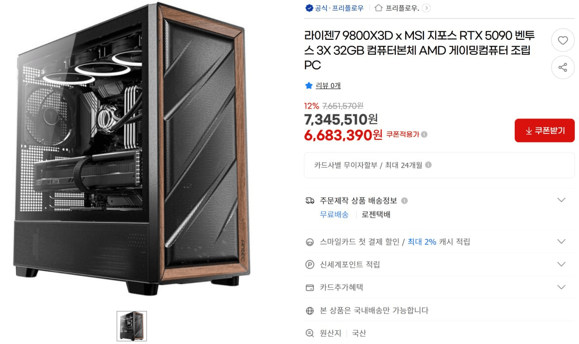The image size is (579, 344).
Task: Click the info icon next to 쿠폰적용가
Action: [424, 134]
